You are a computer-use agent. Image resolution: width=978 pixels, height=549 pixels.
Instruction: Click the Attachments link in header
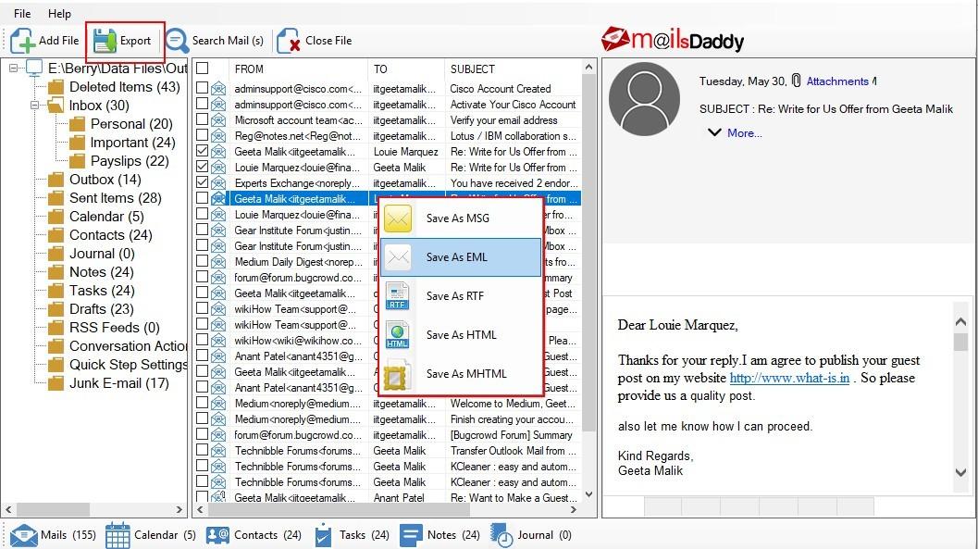pyautogui.click(x=837, y=81)
